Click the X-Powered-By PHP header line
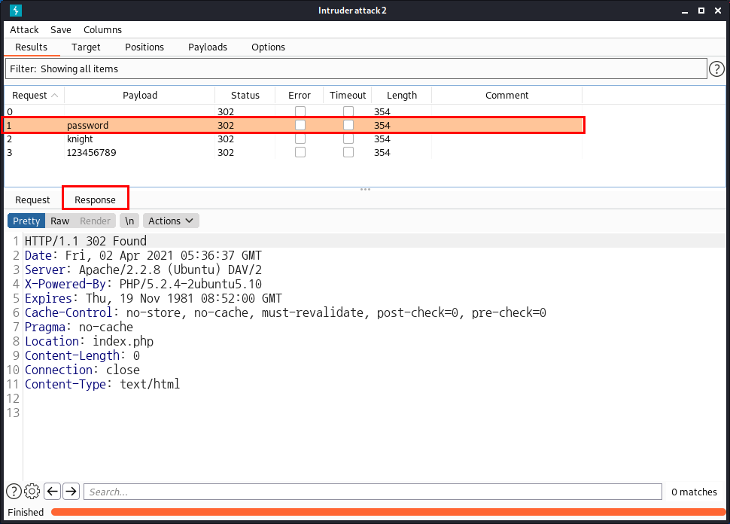Viewport: 730px width, 524px height. pos(143,284)
